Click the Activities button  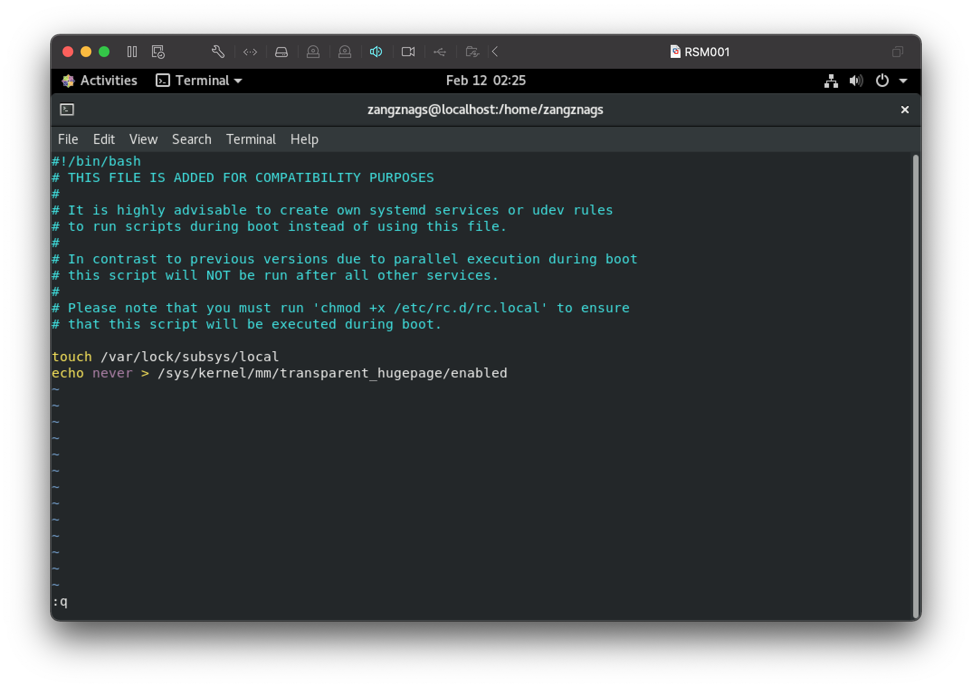click(x=100, y=81)
